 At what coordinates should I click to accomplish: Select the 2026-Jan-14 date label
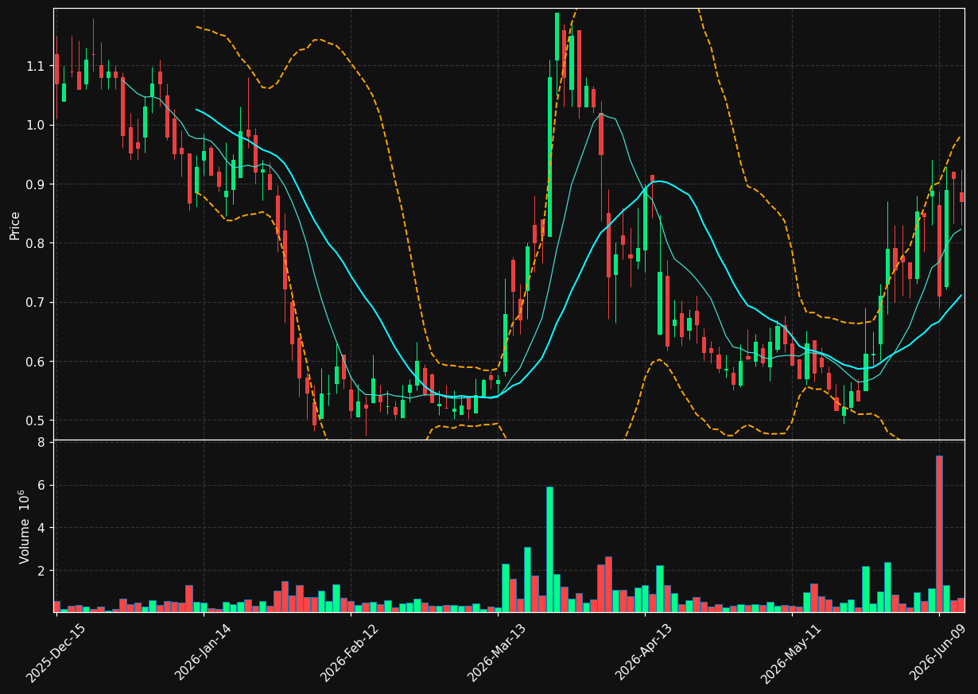(x=203, y=653)
